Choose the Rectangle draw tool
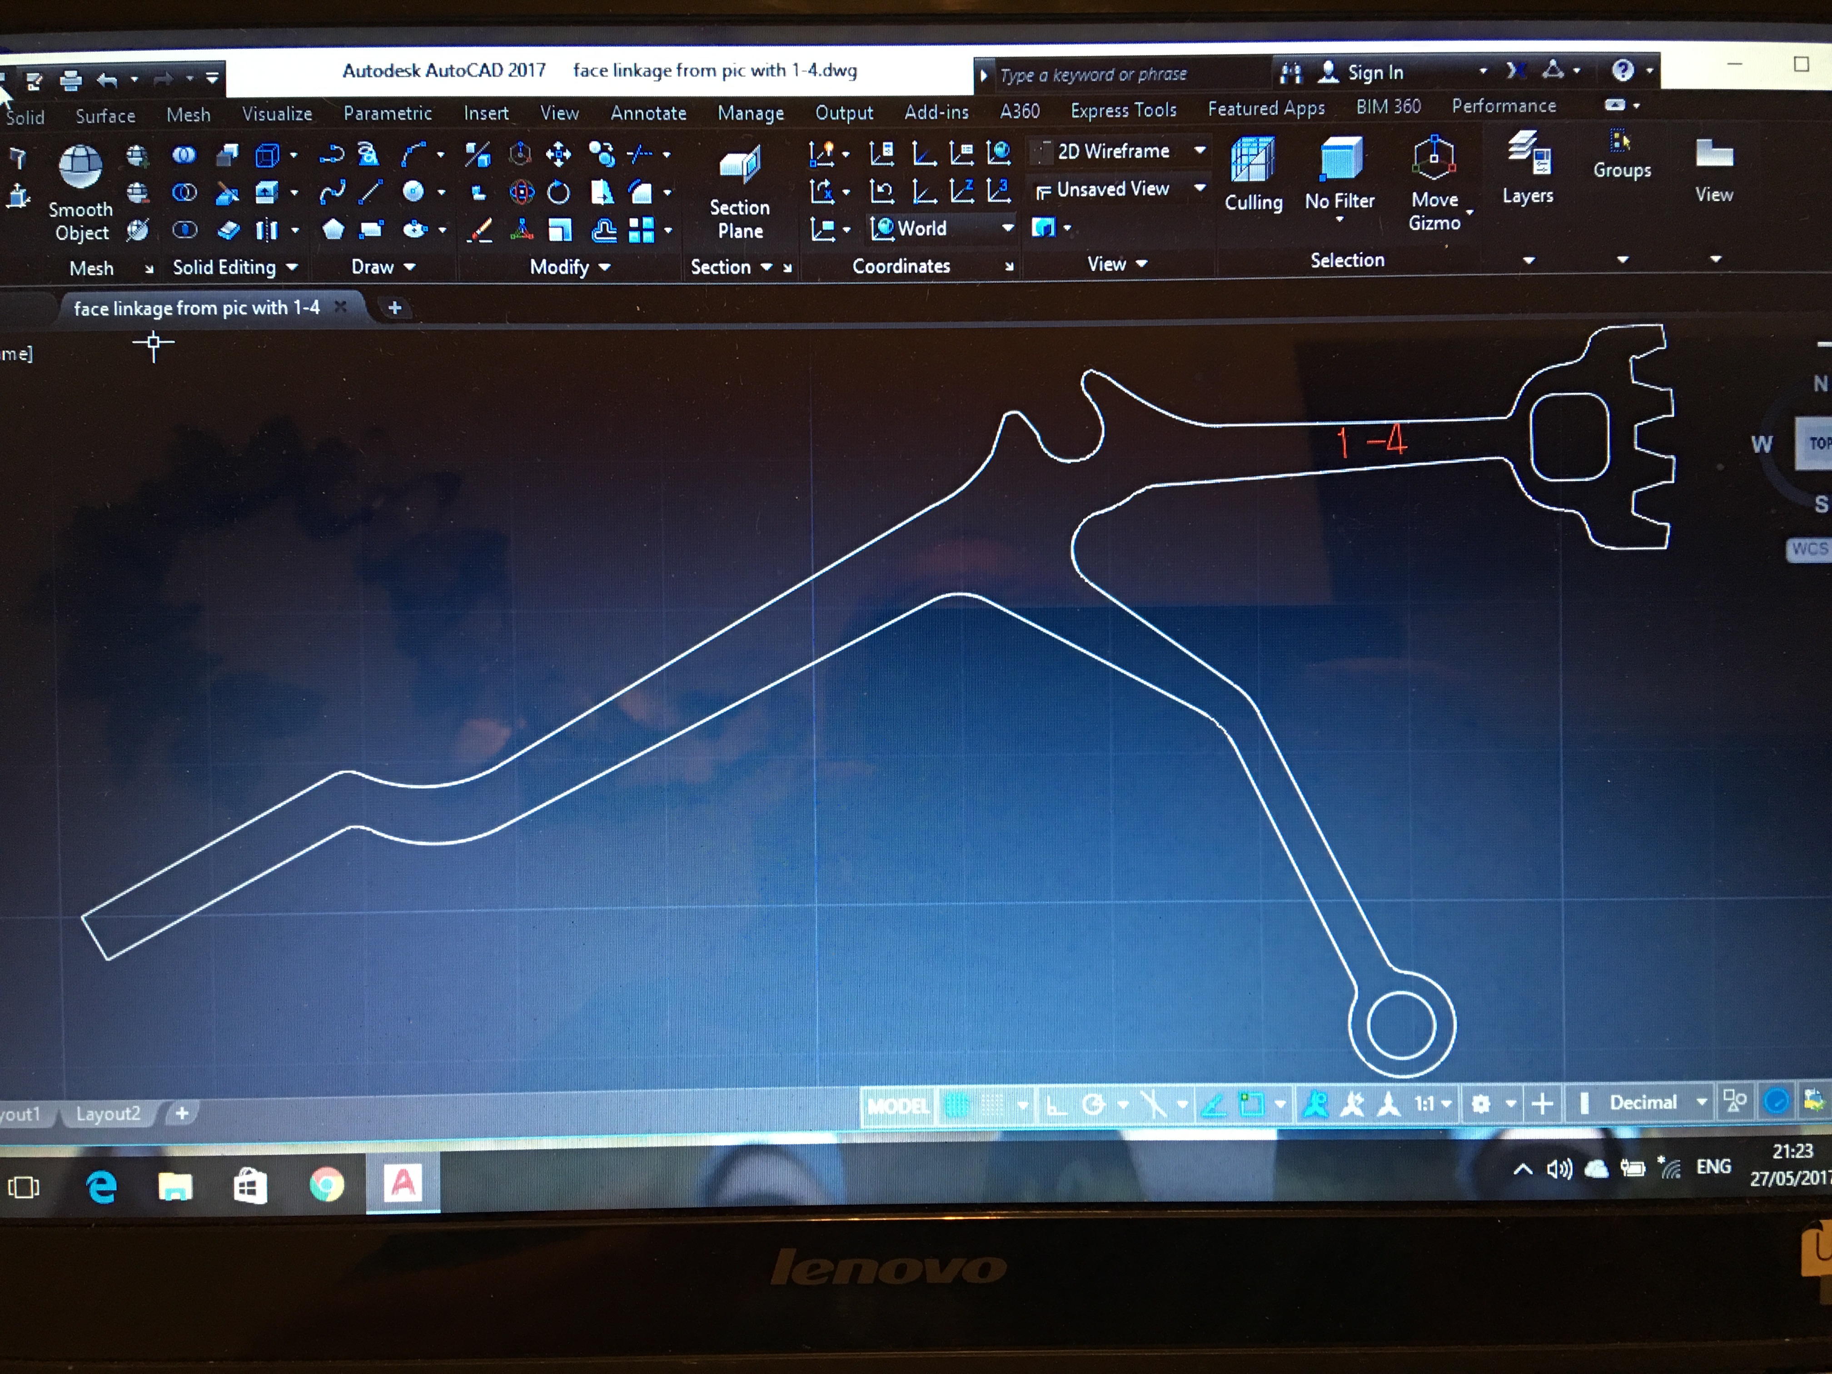The height and width of the screenshot is (1374, 1832). 371,229
